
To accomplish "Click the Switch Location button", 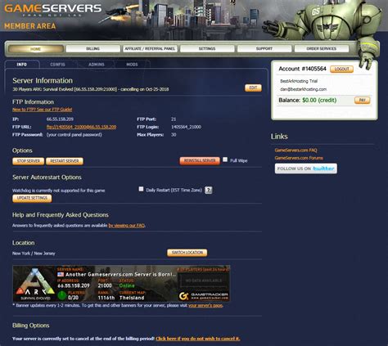I will pos(187,253).
